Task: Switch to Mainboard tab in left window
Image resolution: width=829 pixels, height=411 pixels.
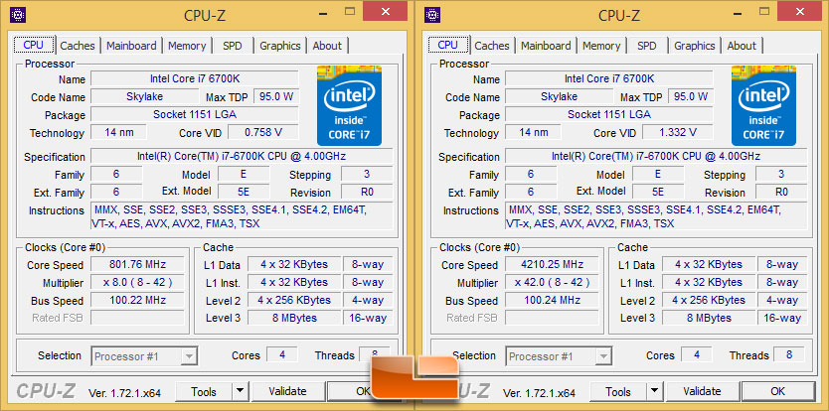Action: point(131,46)
